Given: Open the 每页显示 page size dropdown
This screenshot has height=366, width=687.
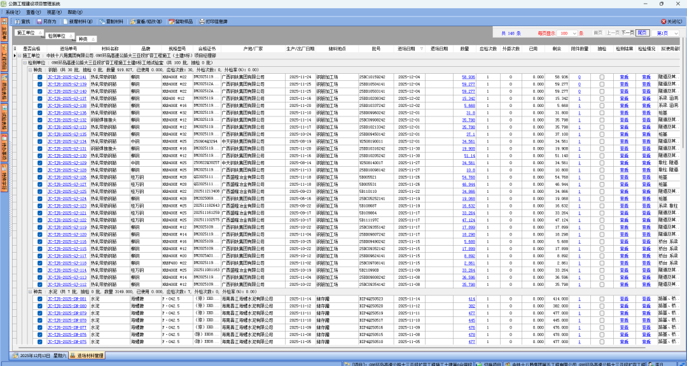Looking at the screenshot, I should (x=574, y=33).
